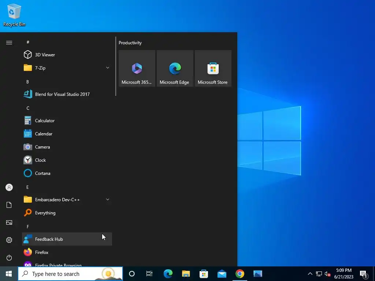Open the Embarcadero Dev-C++ folder
Screen dimensions: 375x281
pyautogui.click(x=67, y=199)
